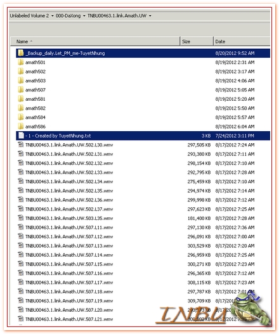The height and width of the screenshot is (334, 279).
Task: Click the date 8/19/2012 4:06 AM
Action: [235, 80]
